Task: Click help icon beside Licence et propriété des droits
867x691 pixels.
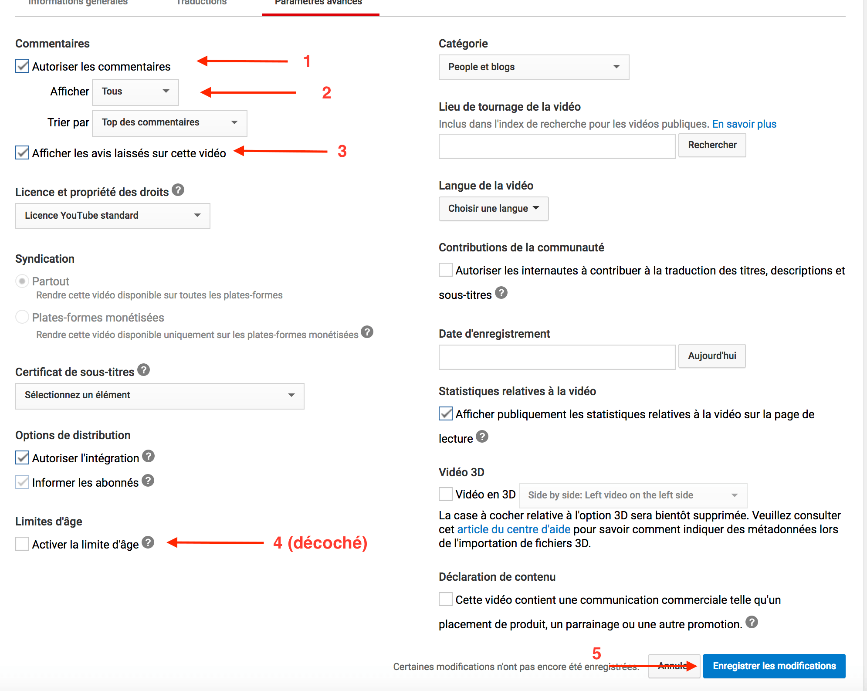Action: [178, 190]
